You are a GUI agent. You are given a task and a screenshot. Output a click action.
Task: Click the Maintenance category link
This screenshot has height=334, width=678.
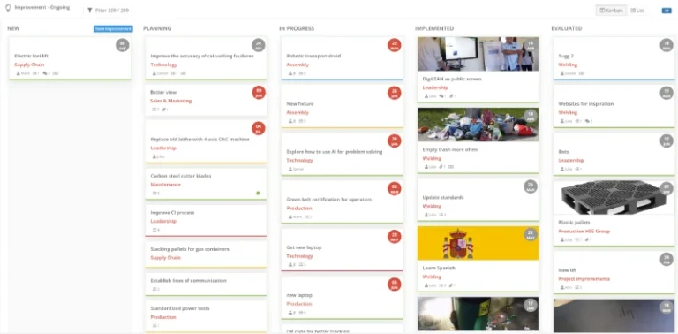pos(166,185)
